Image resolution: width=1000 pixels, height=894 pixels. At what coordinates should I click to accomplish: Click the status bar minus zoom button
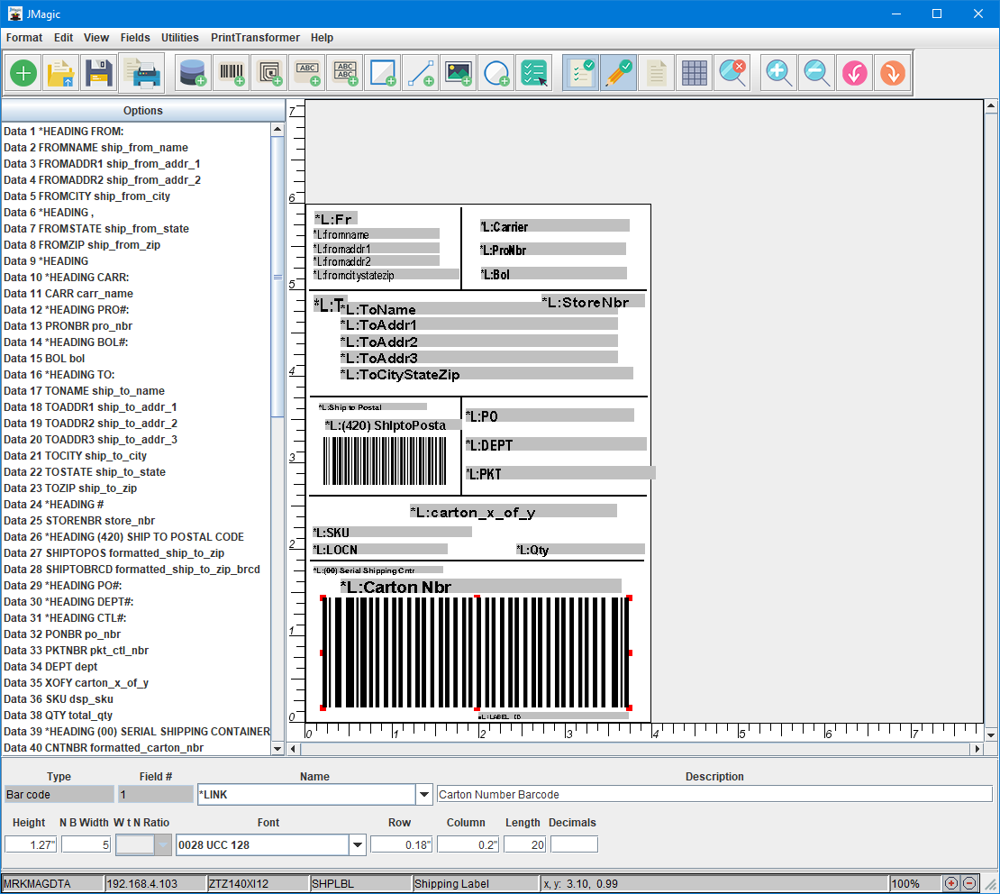[x=969, y=883]
